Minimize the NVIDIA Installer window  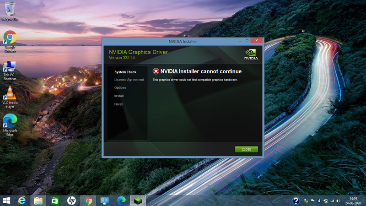(x=240, y=41)
